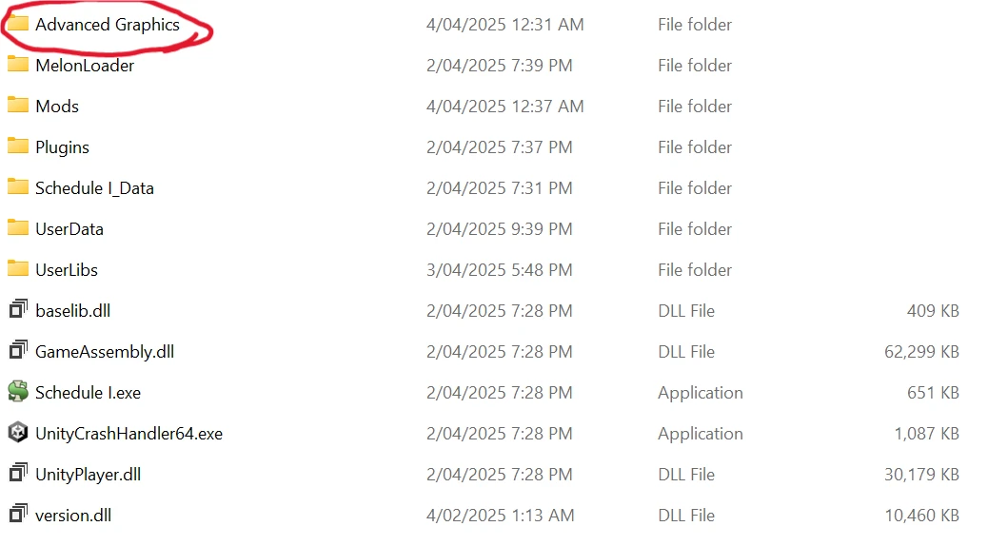
Task: Click the Advanced Graphics folder name
Action: (x=108, y=25)
